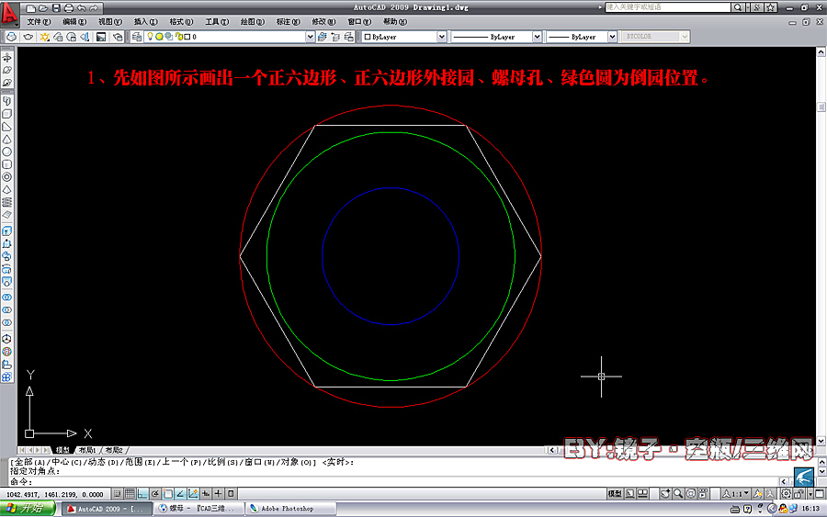827x517 pixels.
Task: Open the 编辑(E) menu
Action: coord(74,22)
